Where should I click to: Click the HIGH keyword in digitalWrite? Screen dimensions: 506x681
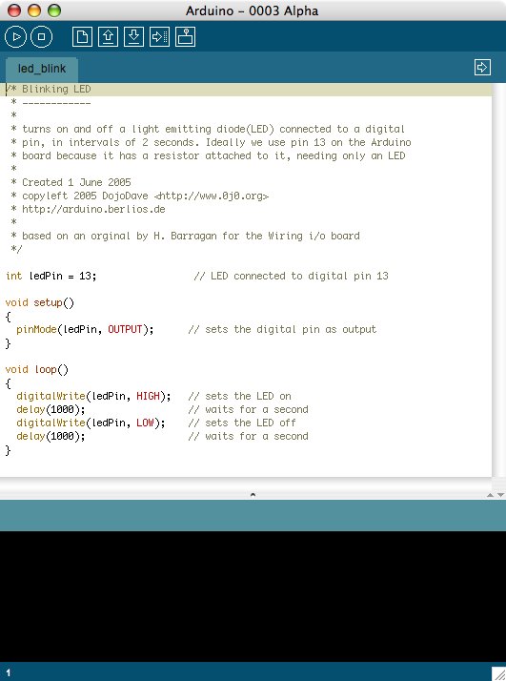tap(148, 396)
